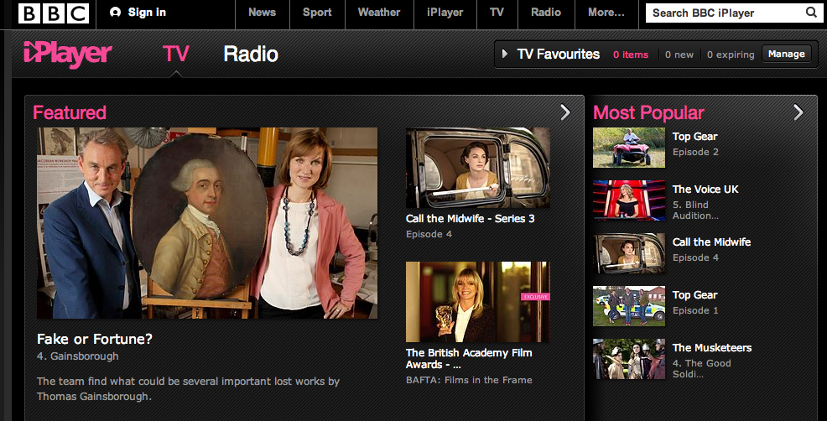The image size is (827, 421).
Task: Advance Featured section with right chevron
Action: (564, 112)
